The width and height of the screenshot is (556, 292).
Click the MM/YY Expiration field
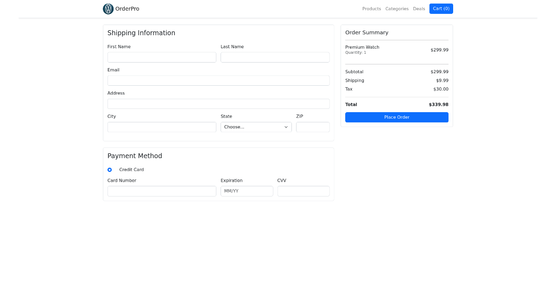[246, 191]
